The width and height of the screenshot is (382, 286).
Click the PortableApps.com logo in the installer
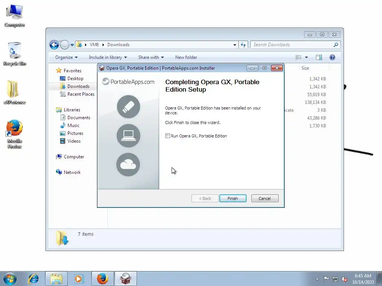point(128,82)
